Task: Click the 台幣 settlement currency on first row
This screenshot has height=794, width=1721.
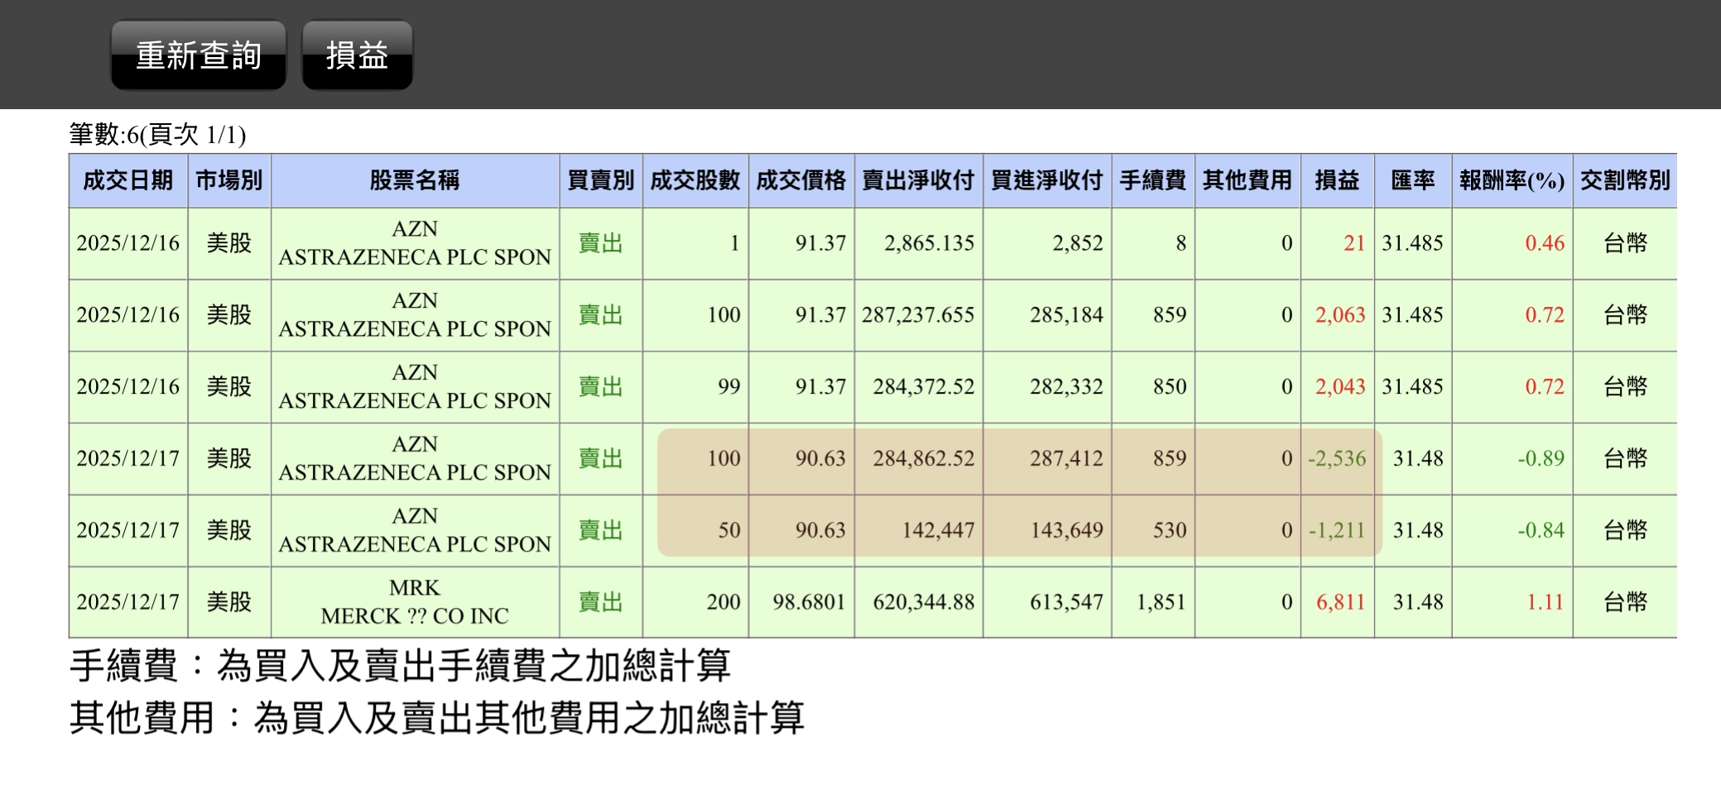Action: tap(1625, 243)
